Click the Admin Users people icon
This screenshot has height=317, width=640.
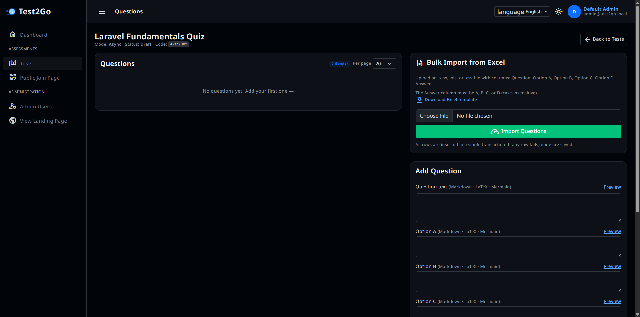(x=13, y=106)
